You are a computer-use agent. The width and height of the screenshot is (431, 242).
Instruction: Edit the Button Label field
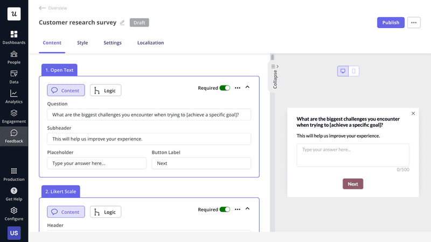tap(201, 163)
